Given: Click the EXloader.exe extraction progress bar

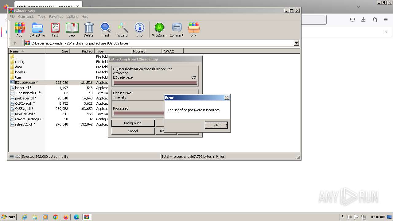Looking at the screenshot, I should click(155, 83).
